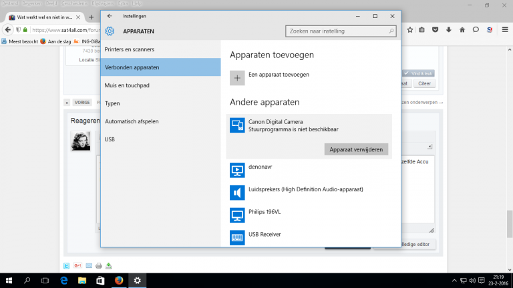
Task: Select the Luidsprekers speaker icon
Action: (x=237, y=193)
